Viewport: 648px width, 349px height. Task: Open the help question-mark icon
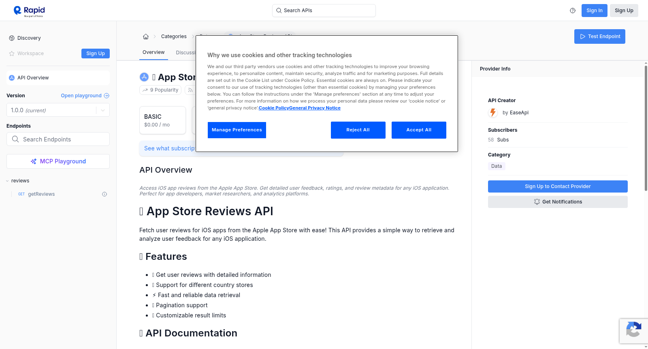point(573,11)
